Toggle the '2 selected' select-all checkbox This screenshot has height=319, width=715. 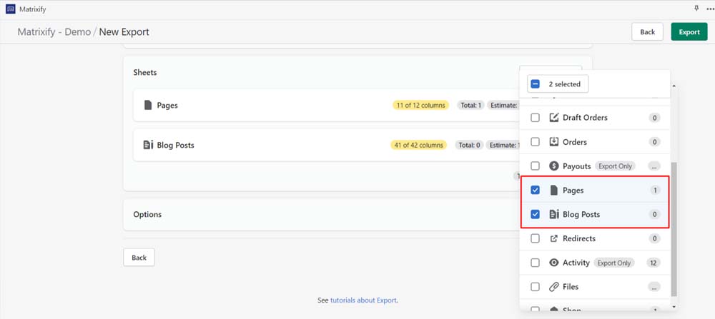point(536,84)
